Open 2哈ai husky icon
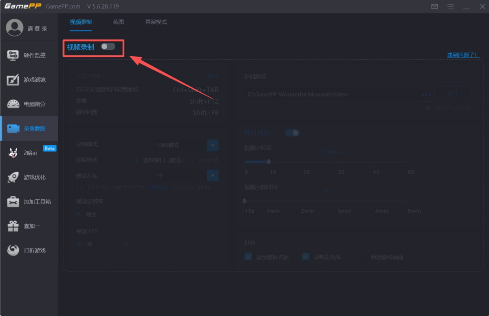489x316 pixels. point(13,153)
